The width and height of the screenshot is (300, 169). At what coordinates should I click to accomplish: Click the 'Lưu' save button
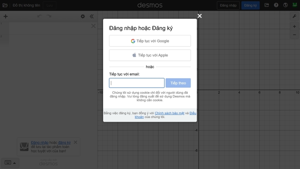(x=49, y=5)
